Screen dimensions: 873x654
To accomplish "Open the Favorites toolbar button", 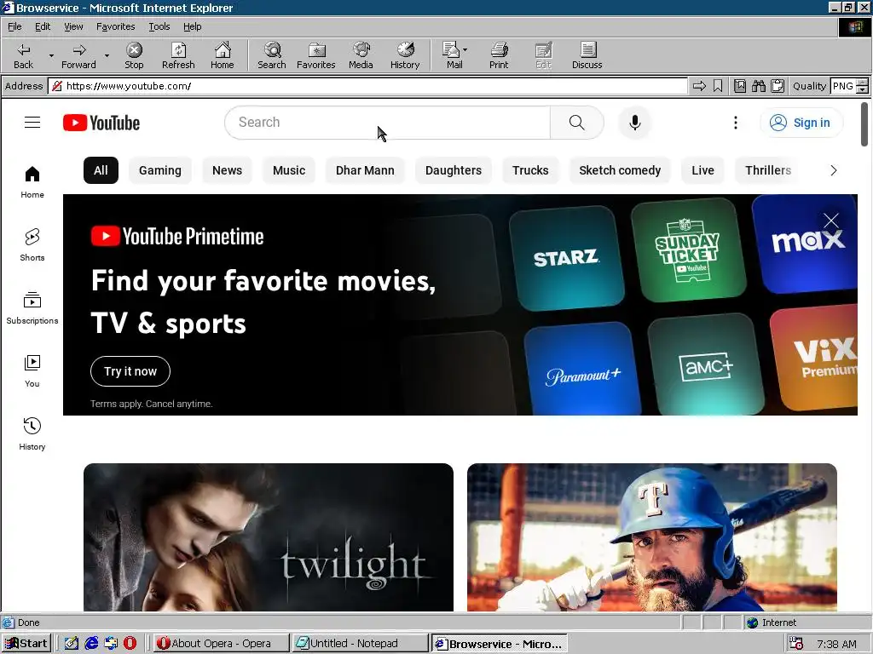I will point(315,55).
